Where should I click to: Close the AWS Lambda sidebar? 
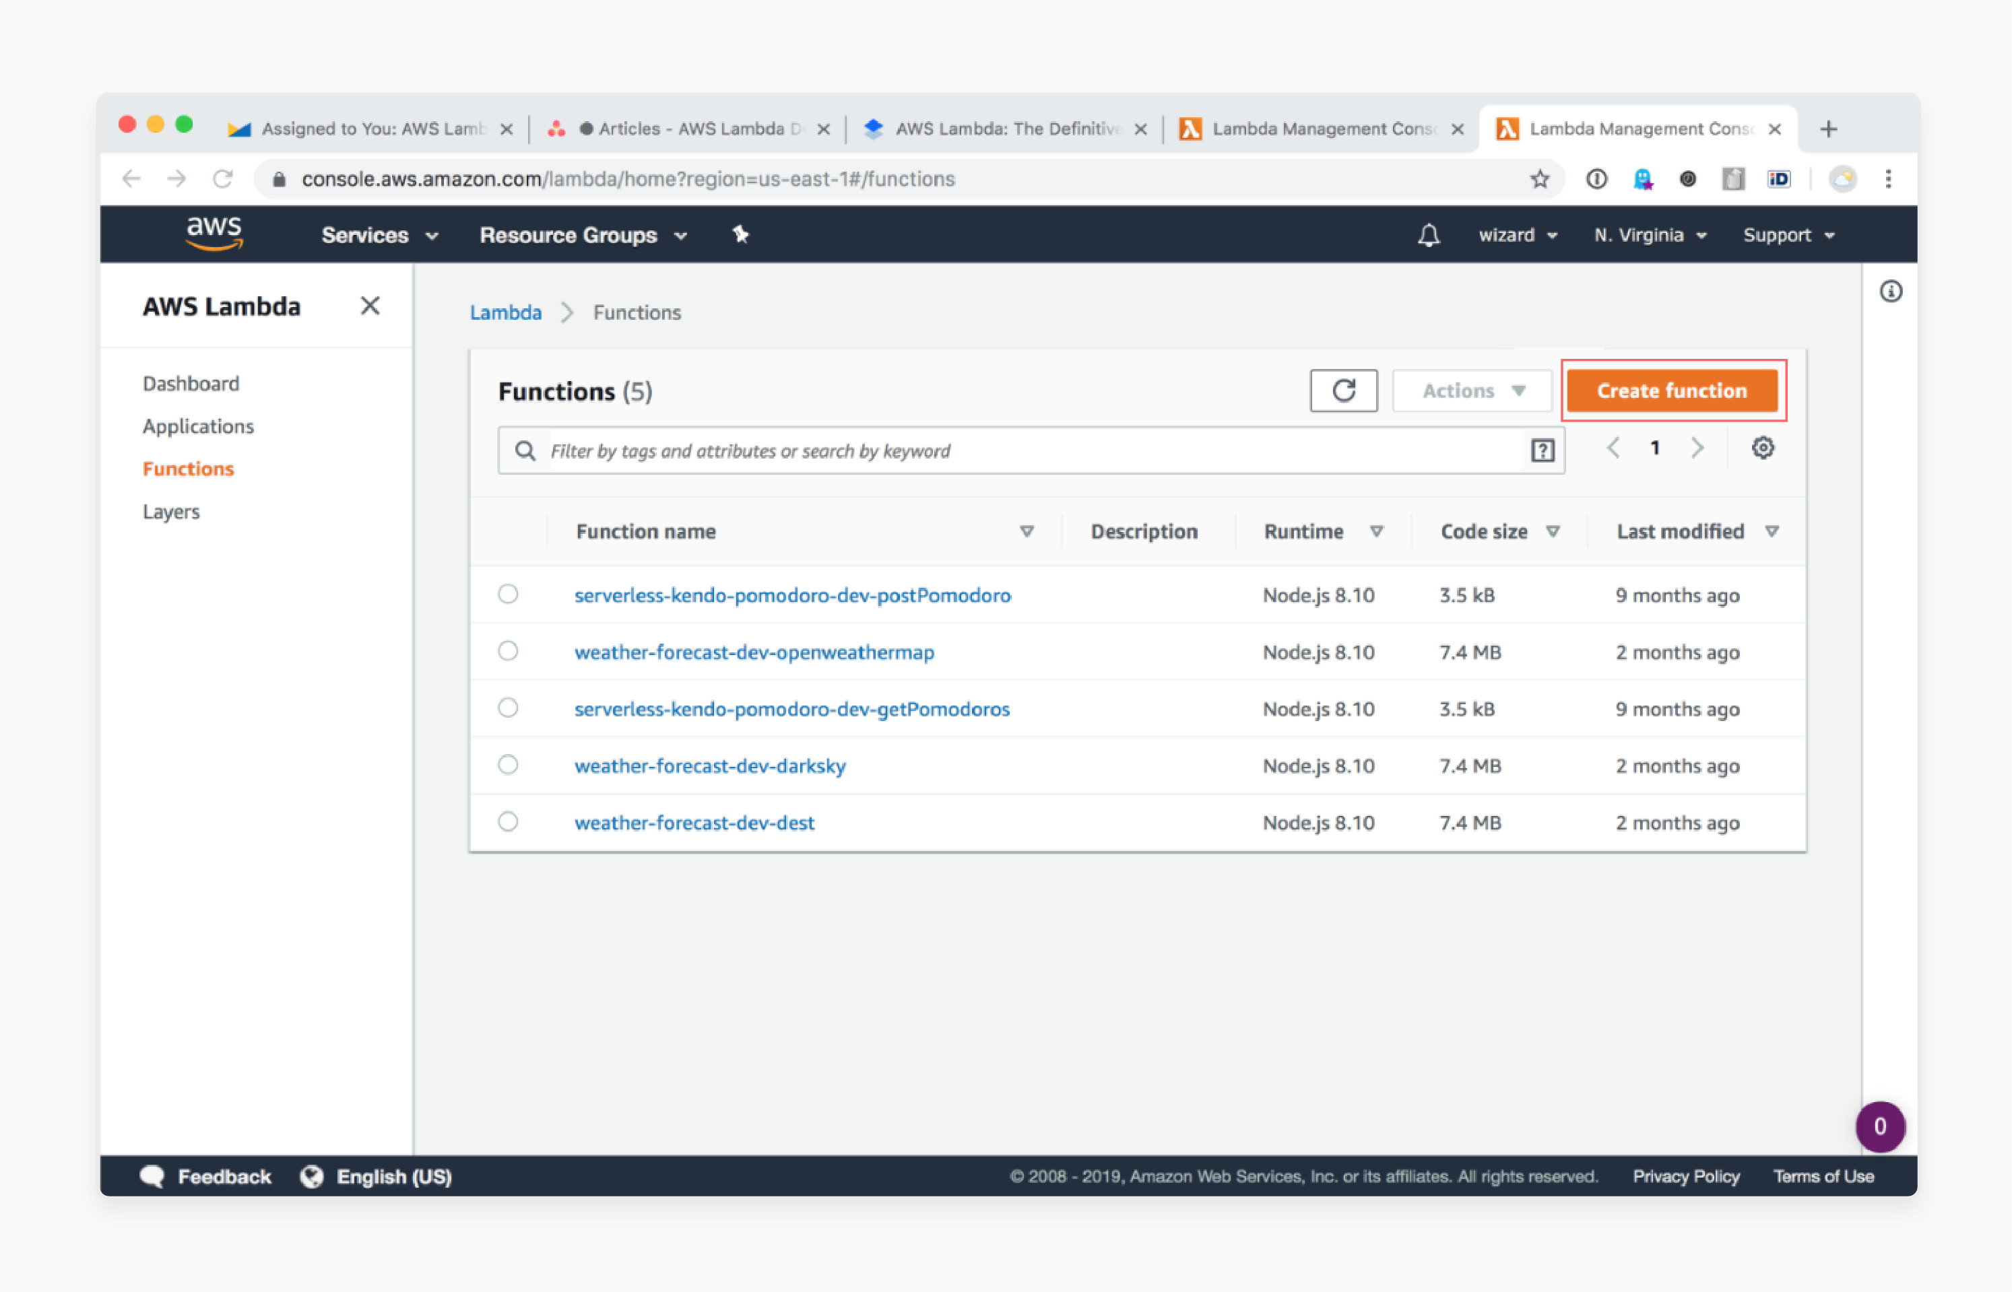click(x=370, y=306)
